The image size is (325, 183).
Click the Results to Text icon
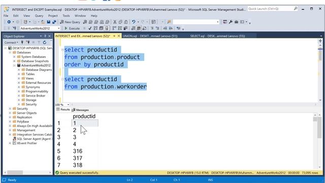133,28
